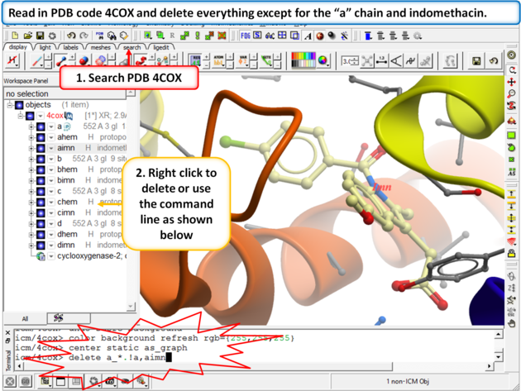Open the ligedit tab
Viewport: 521px width, 391px height.
click(x=161, y=48)
